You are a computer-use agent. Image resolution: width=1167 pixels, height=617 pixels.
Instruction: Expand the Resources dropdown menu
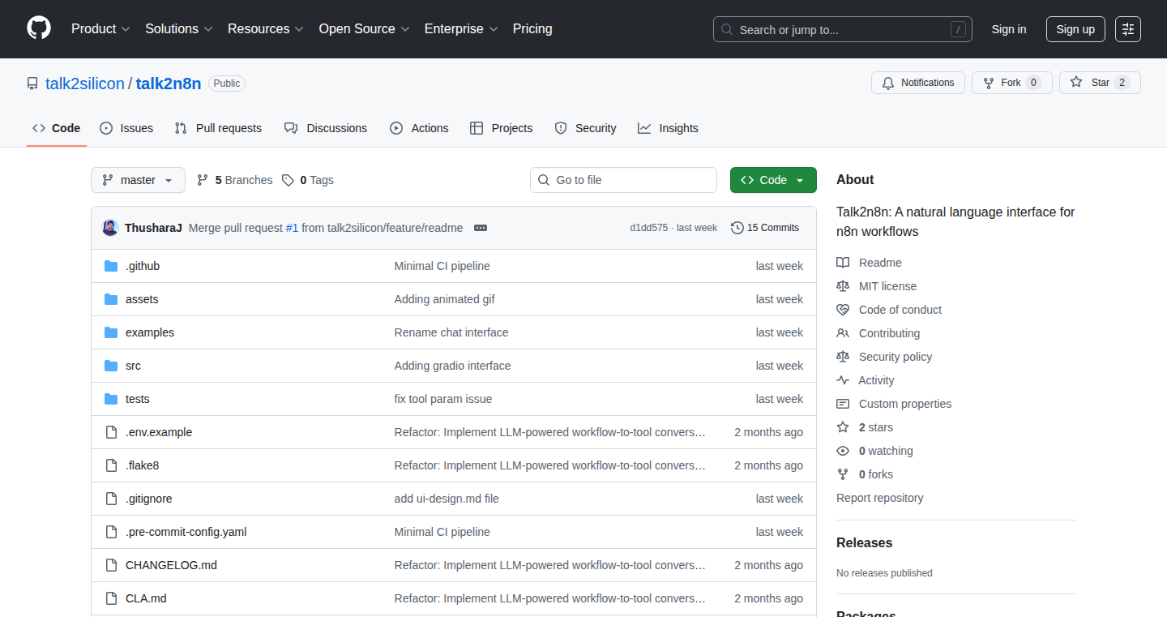coord(266,29)
